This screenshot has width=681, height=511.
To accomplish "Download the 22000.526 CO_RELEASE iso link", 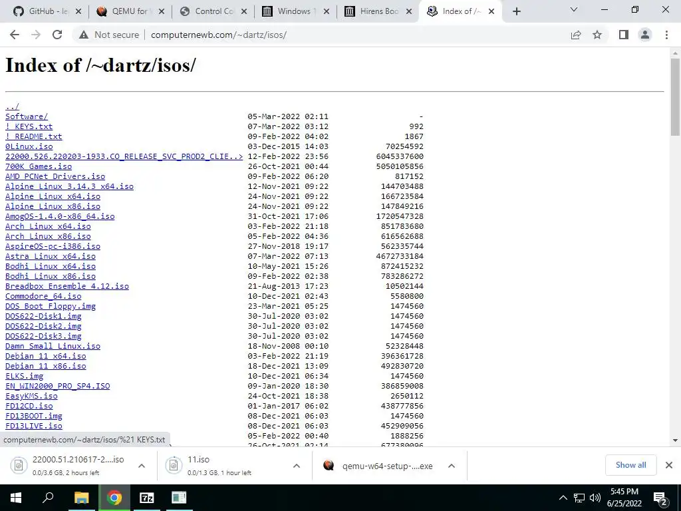I will point(124,156).
